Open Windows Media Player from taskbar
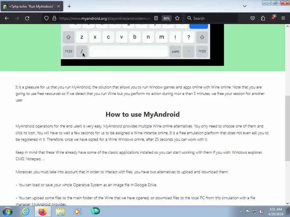This screenshot has height=217, width=290. tap(77, 211)
